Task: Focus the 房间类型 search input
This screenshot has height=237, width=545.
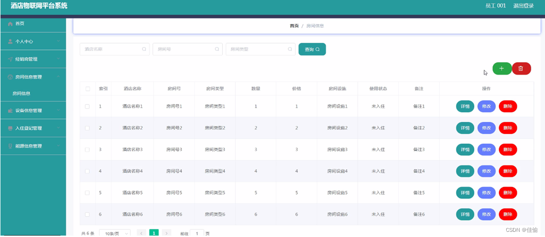Action: click(260, 49)
